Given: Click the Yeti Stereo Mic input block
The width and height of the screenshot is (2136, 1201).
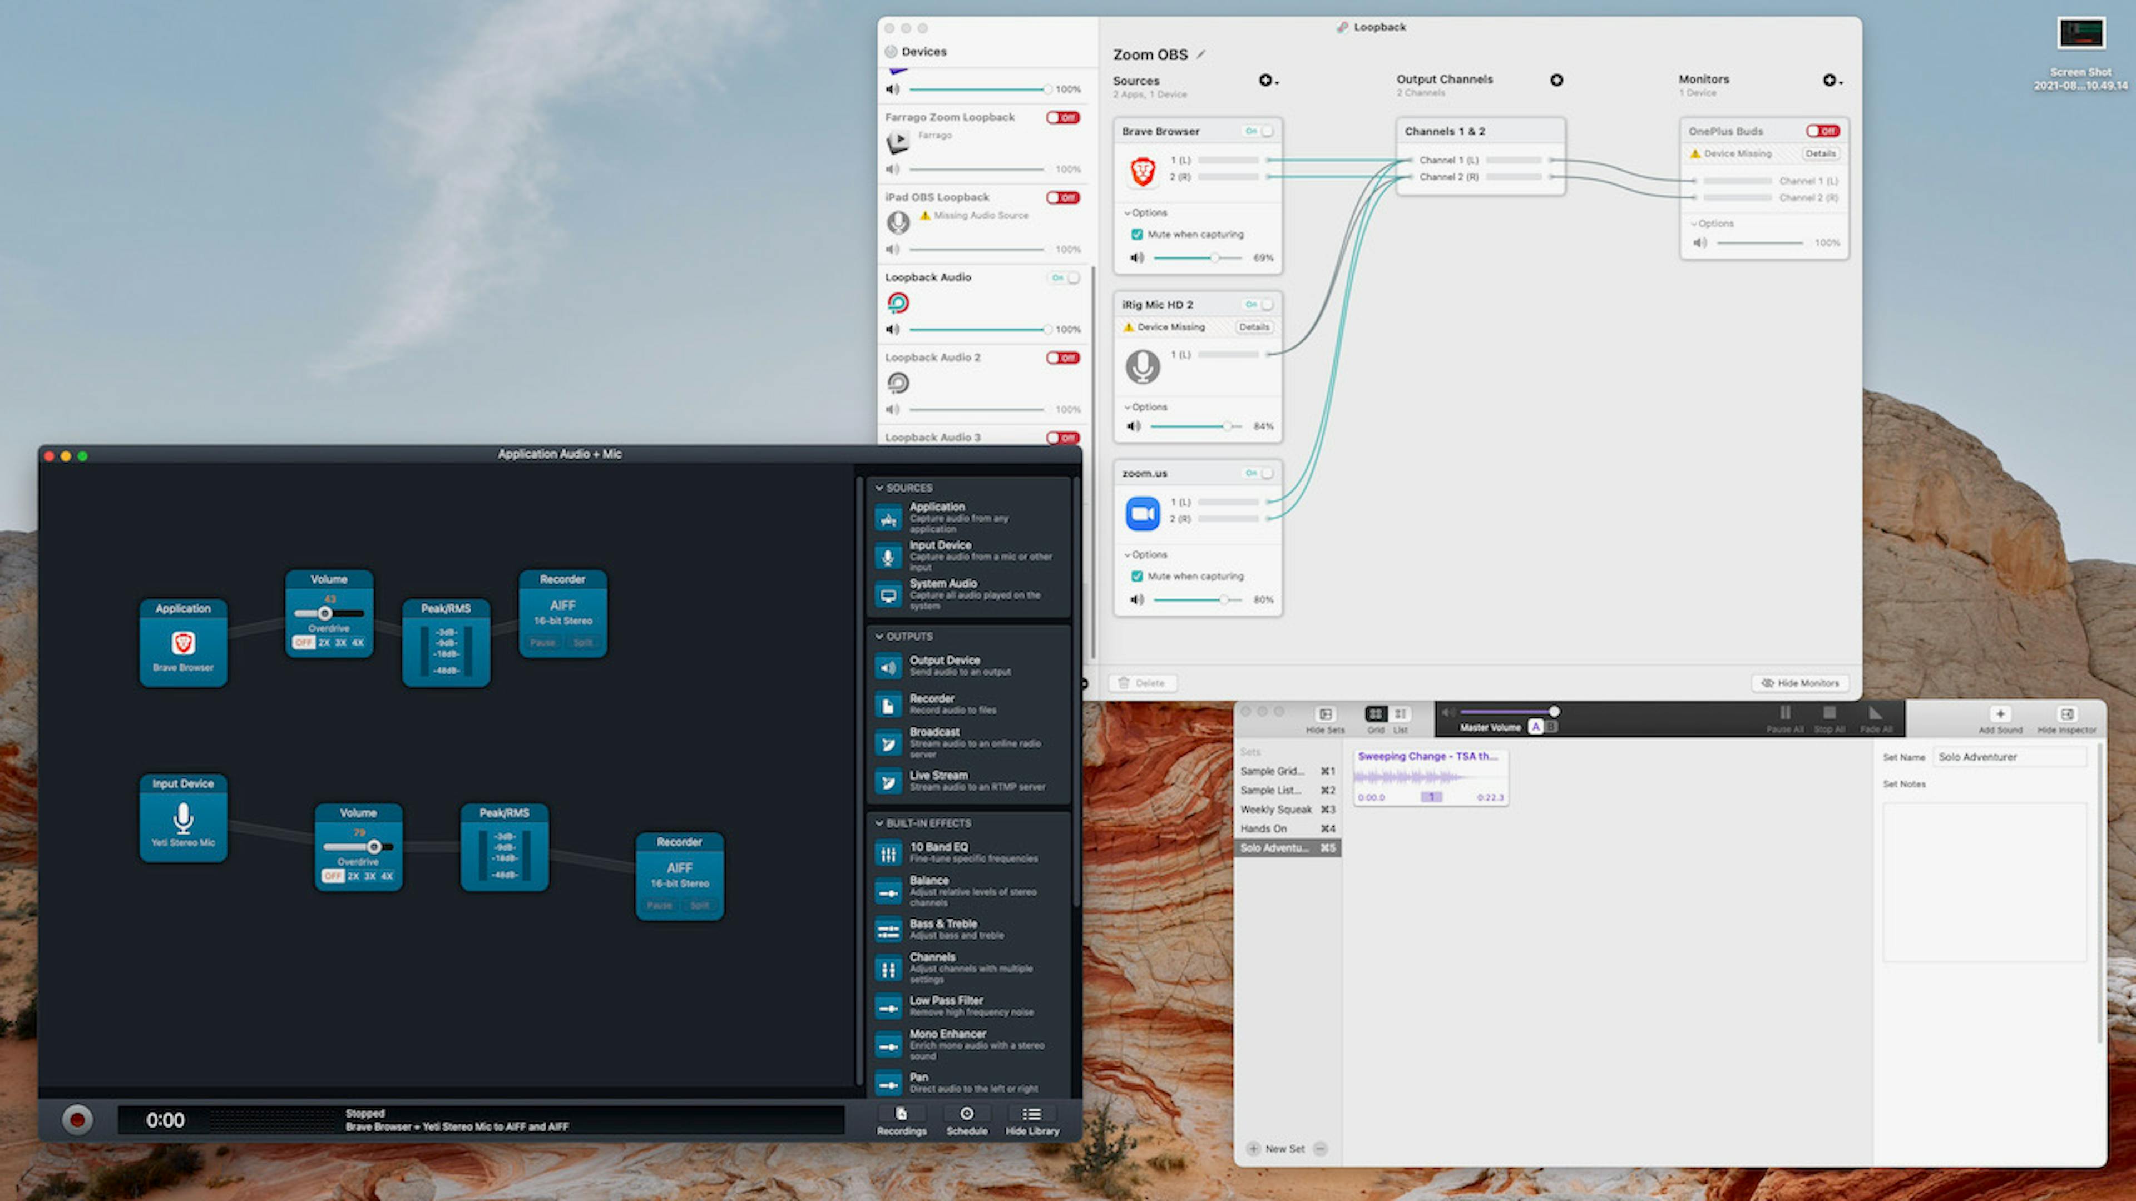Looking at the screenshot, I should pos(182,818).
